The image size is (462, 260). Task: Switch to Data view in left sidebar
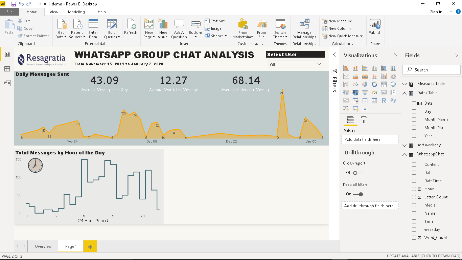pos(7,69)
